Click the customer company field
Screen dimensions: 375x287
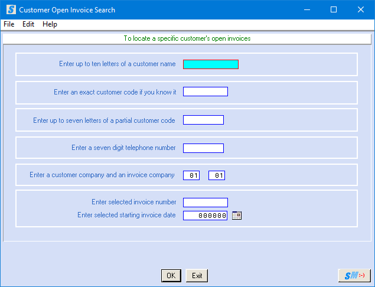tap(191, 175)
